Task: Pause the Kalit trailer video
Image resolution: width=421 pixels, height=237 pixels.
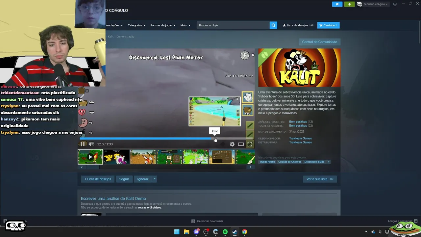Action: 83,144
